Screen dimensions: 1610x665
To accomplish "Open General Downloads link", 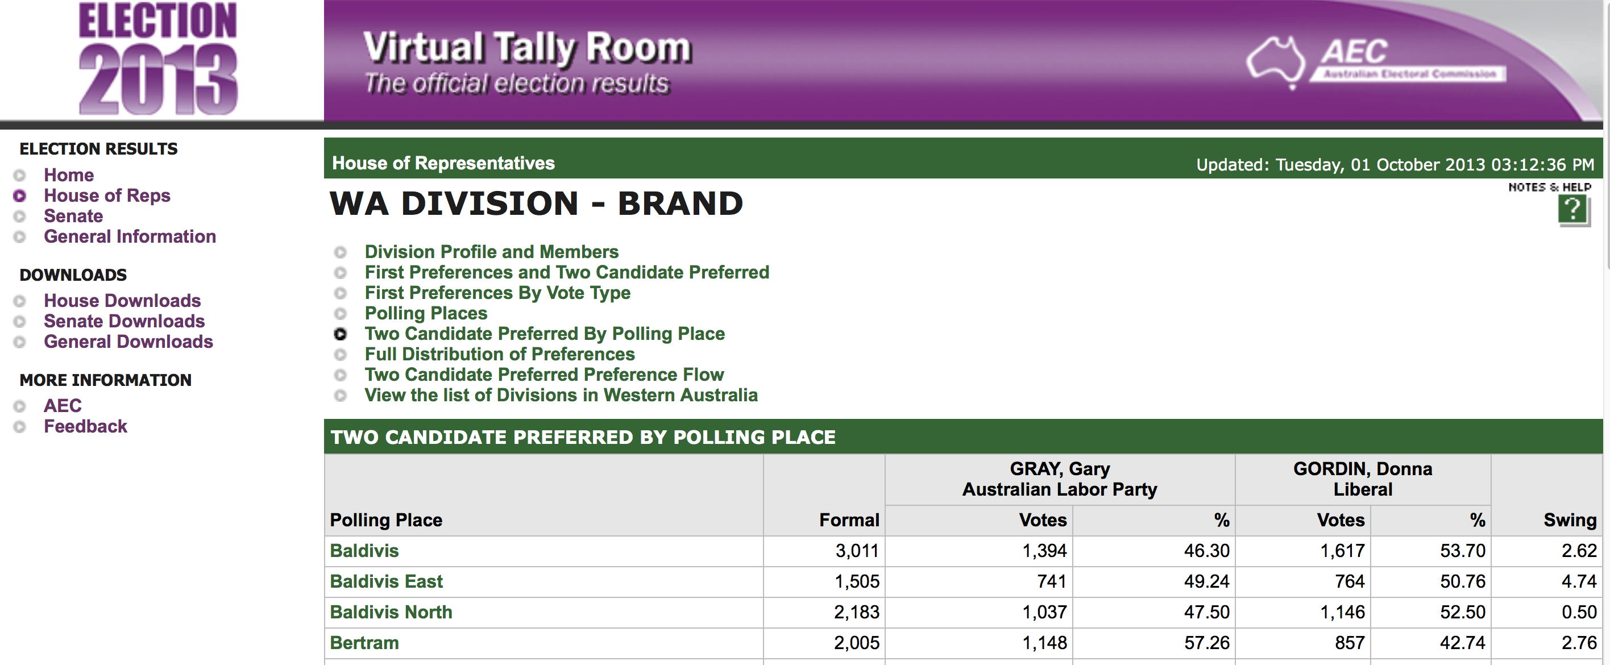I will pyautogui.click(x=128, y=342).
